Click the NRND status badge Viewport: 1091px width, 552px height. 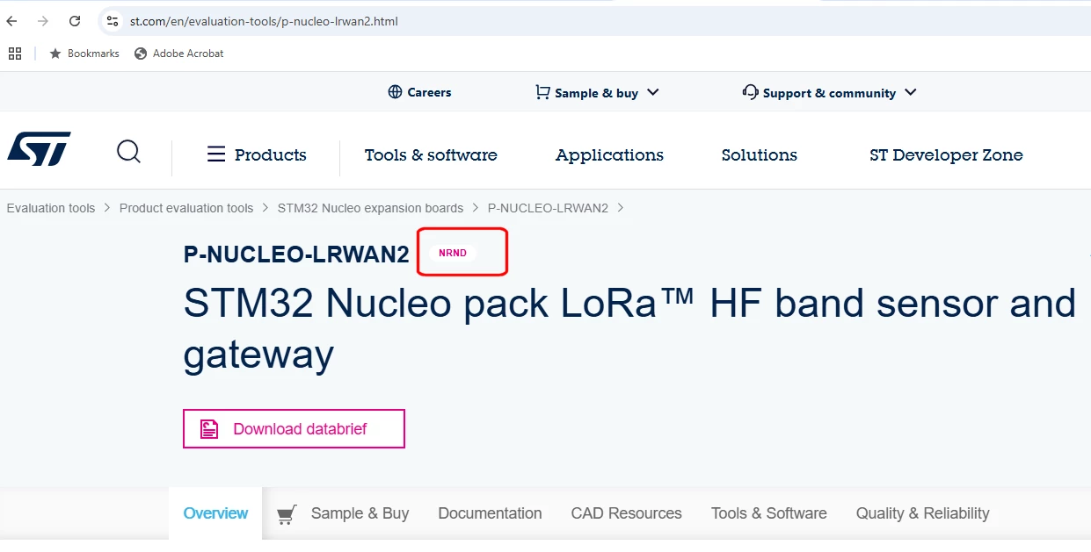point(453,253)
